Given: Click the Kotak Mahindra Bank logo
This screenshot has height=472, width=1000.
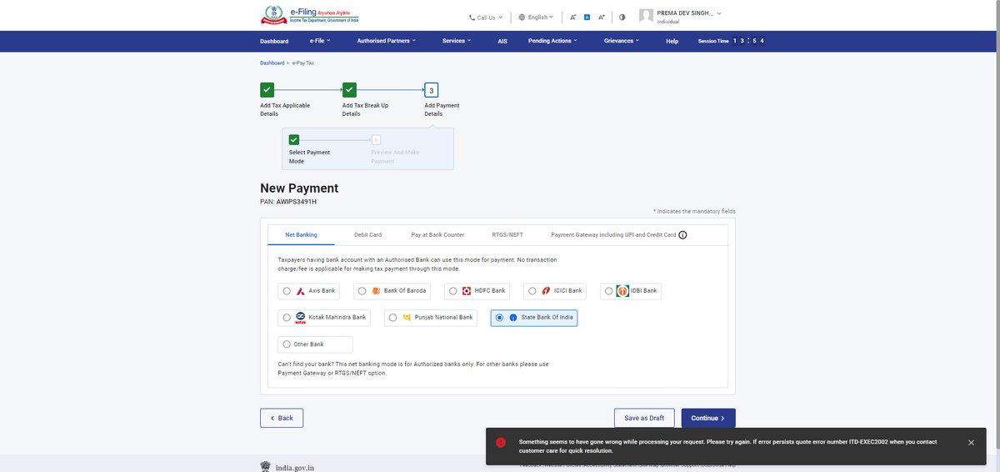Looking at the screenshot, I should click(x=300, y=318).
